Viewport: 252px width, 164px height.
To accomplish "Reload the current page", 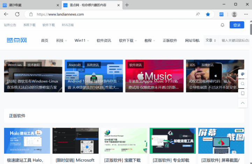I will (x=17, y=14).
